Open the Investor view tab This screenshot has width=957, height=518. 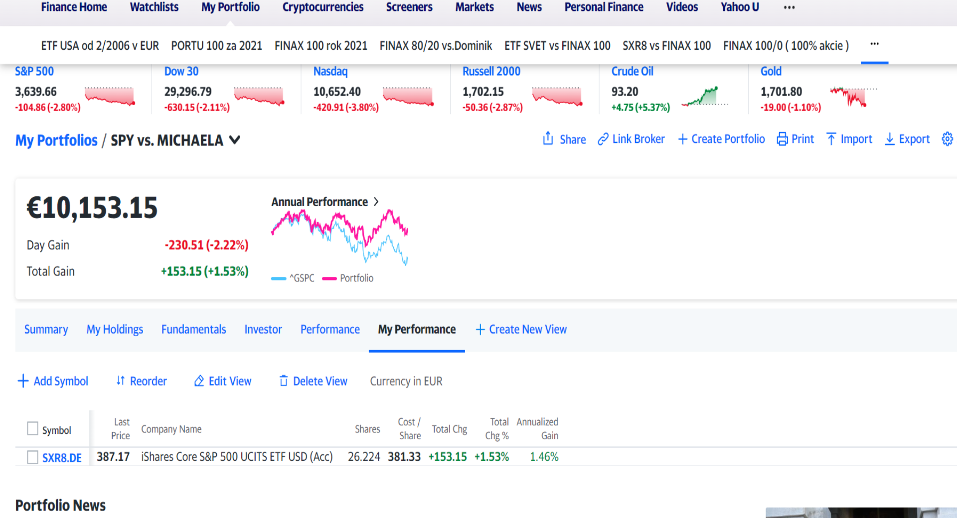tap(263, 330)
